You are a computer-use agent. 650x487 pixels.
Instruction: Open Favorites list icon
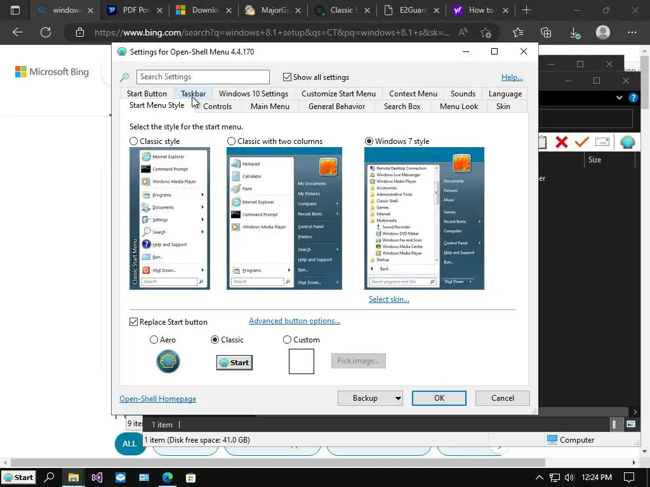(x=518, y=32)
